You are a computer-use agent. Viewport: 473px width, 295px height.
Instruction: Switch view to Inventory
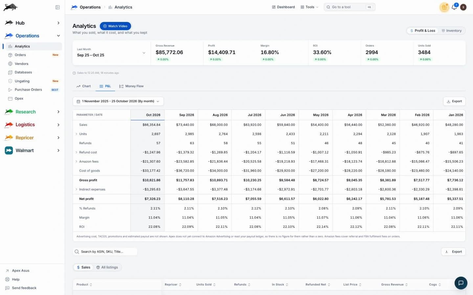[452, 31]
